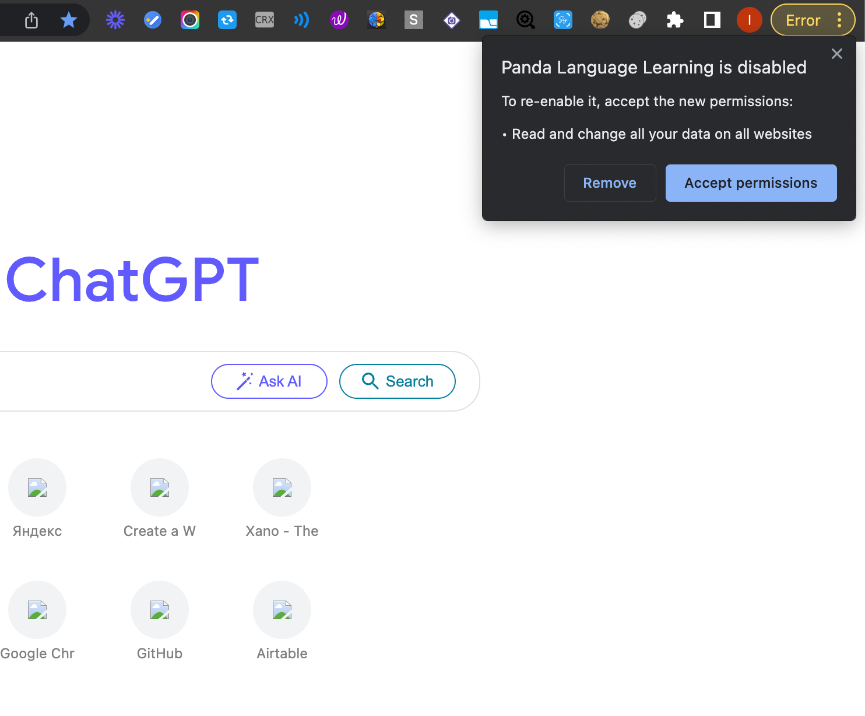This screenshot has height=716, width=865.
Task: Click the Ask AI button
Action: 269,381
